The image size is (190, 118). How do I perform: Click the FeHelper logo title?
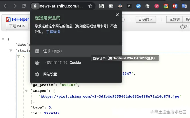click(17, 19)
